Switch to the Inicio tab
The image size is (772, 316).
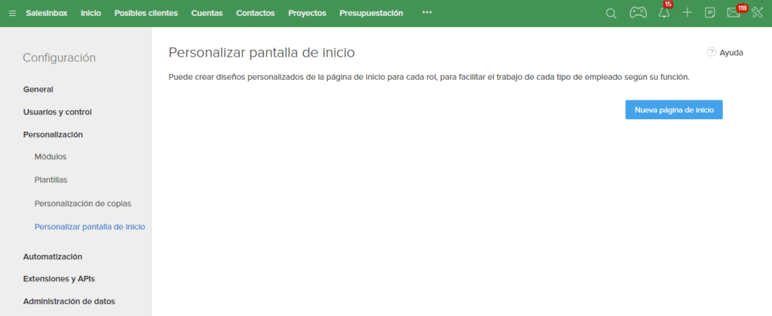tap(91, 14)
